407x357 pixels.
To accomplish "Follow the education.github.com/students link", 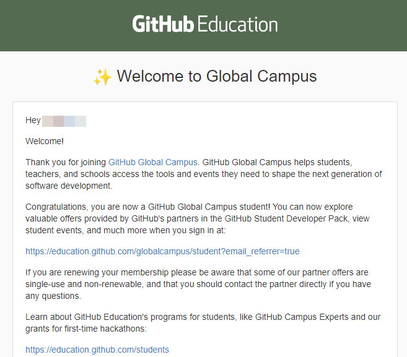I will (97, 350).
